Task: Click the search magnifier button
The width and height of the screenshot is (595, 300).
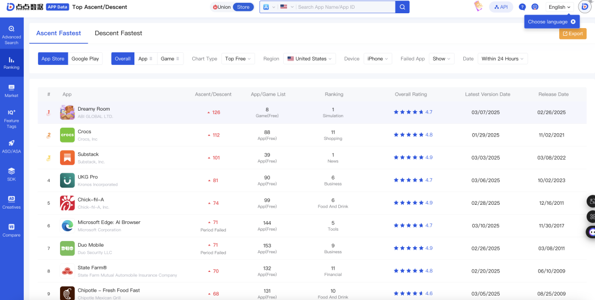Action: pos(402,7)
